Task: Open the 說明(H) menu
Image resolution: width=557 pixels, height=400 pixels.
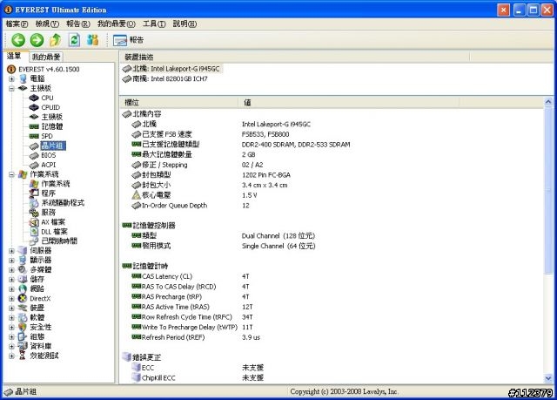Action: click(185, 24)
